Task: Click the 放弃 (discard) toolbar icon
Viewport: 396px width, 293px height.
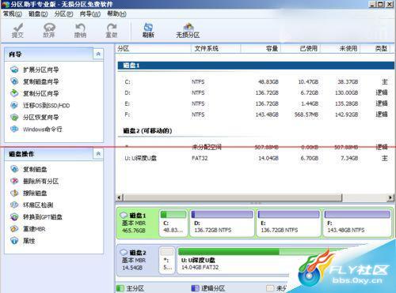Action: (x=49, y=30)
